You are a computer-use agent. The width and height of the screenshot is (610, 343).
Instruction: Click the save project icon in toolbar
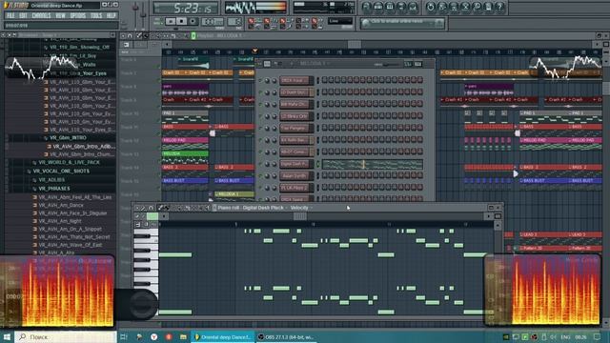coord(442,7)
